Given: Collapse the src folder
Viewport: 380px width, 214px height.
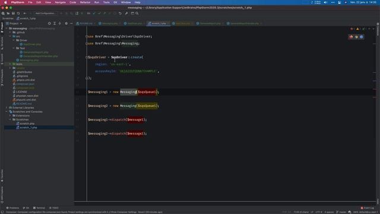Looking at the screenshot, I should [x=10, y=36].
